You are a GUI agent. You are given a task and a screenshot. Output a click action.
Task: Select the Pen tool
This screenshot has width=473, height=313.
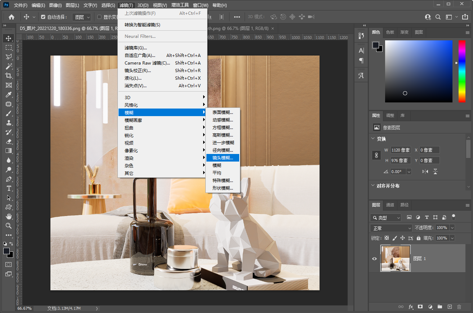click(9, 179)
